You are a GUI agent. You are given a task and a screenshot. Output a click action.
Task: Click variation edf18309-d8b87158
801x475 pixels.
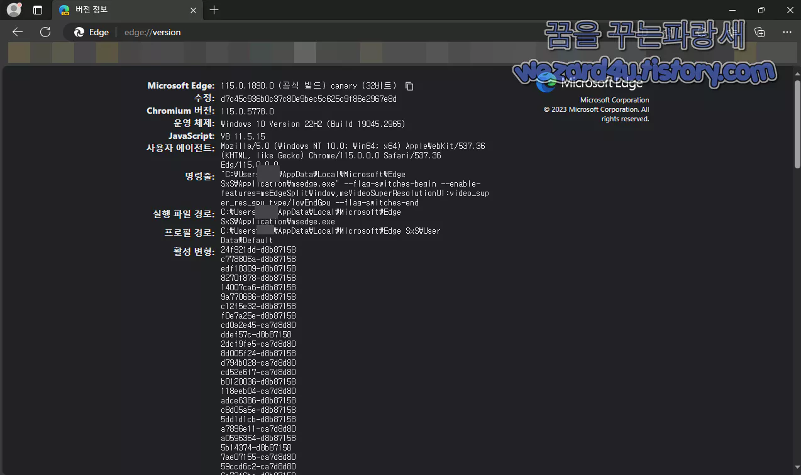pos(258,268)
